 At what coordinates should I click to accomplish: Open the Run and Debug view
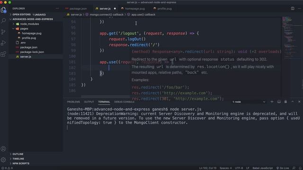[3, 43]
